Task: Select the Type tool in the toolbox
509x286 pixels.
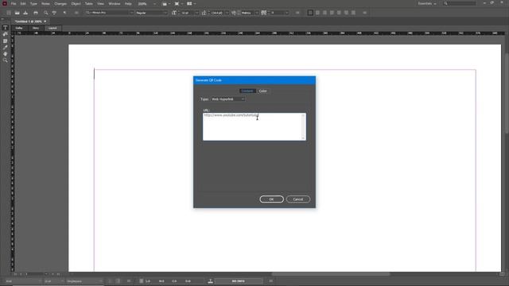Action: 6,28
